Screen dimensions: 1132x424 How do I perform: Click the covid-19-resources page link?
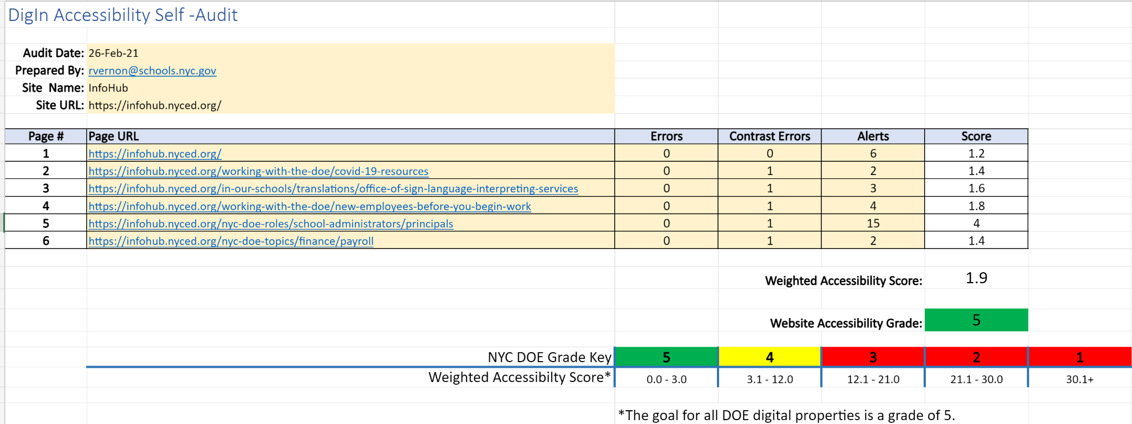coord(258,171)
